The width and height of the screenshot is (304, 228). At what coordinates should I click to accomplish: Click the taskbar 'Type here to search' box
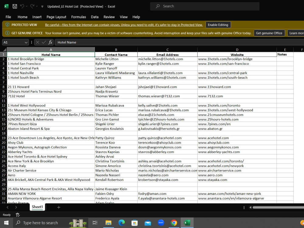(50, 223)
